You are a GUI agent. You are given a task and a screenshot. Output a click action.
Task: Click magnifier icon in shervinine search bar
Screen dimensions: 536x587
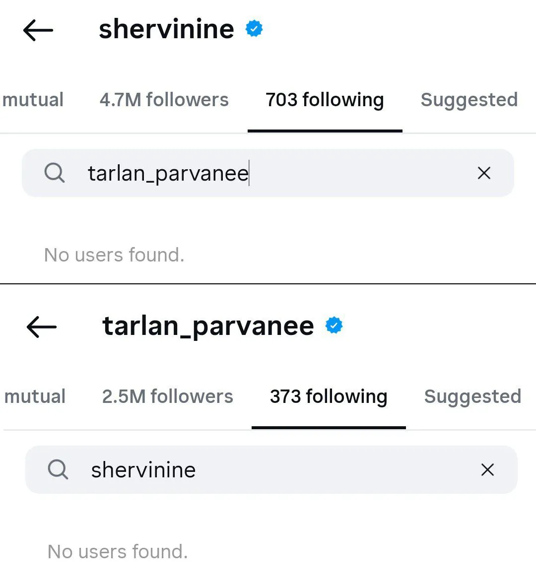point(58,469)
